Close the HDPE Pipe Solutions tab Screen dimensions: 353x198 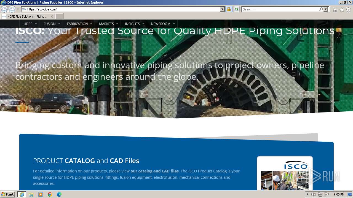(52, 16)
